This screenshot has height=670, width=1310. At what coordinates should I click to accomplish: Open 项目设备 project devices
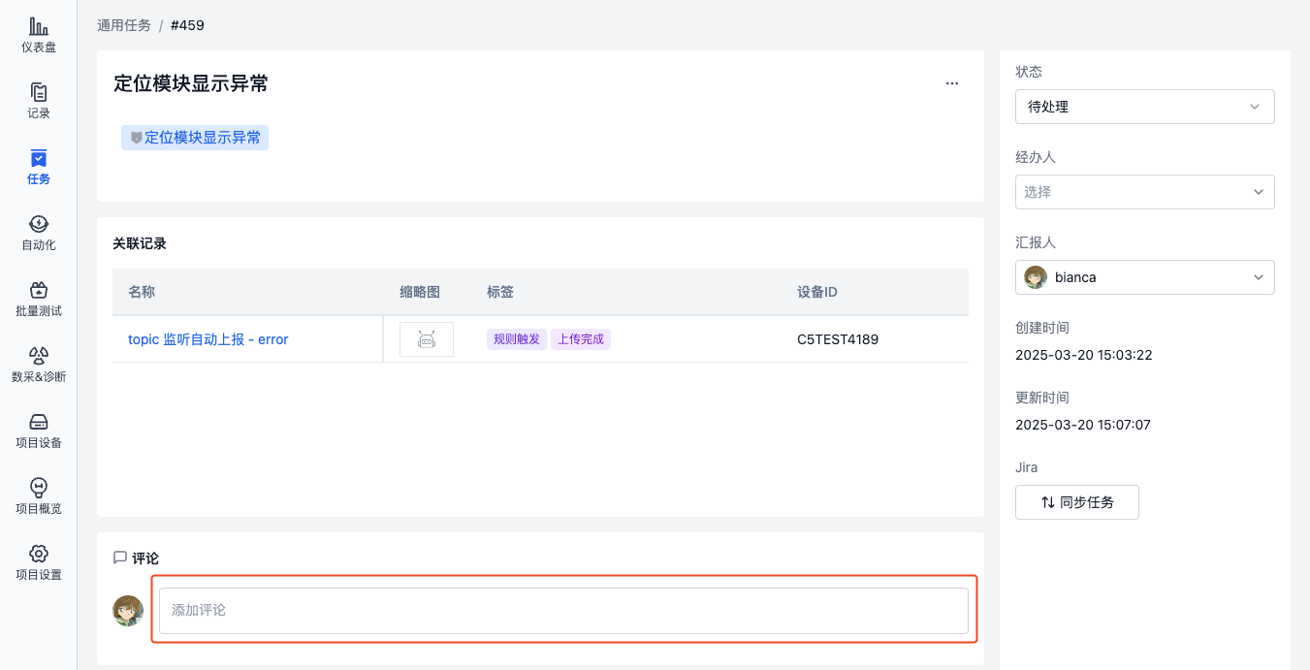[39, 431]
